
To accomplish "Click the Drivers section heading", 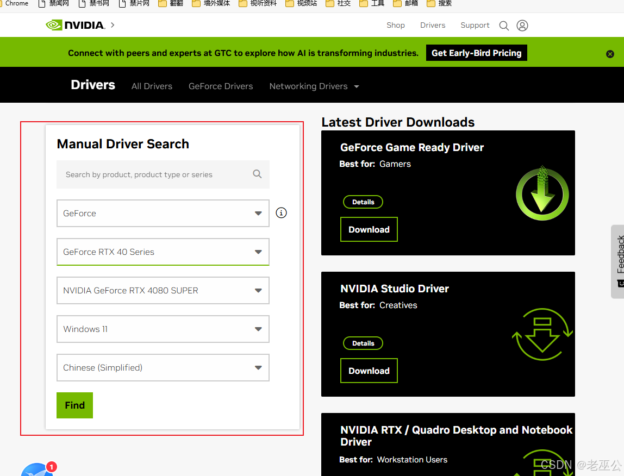I will [93, 85].
